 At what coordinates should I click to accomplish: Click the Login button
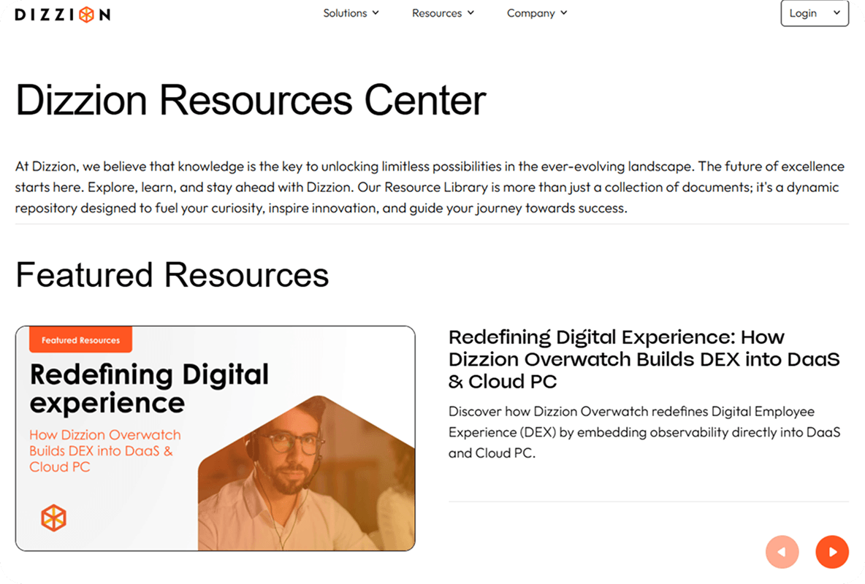pyautogui.click(x=815, y=13)
